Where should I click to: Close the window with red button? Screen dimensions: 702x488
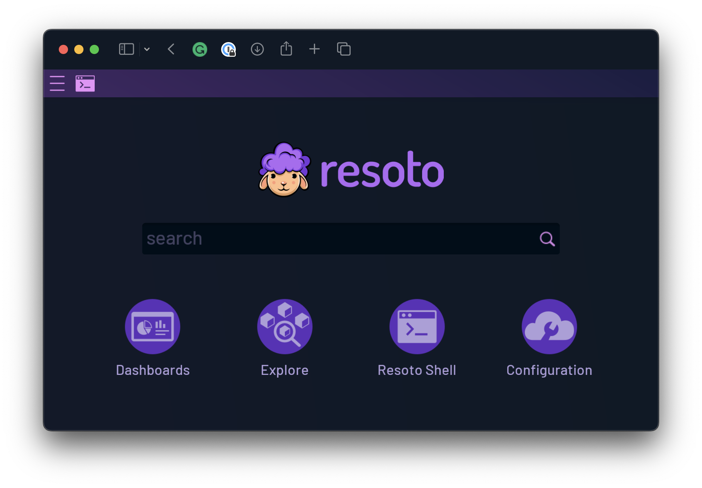point(63,49)
